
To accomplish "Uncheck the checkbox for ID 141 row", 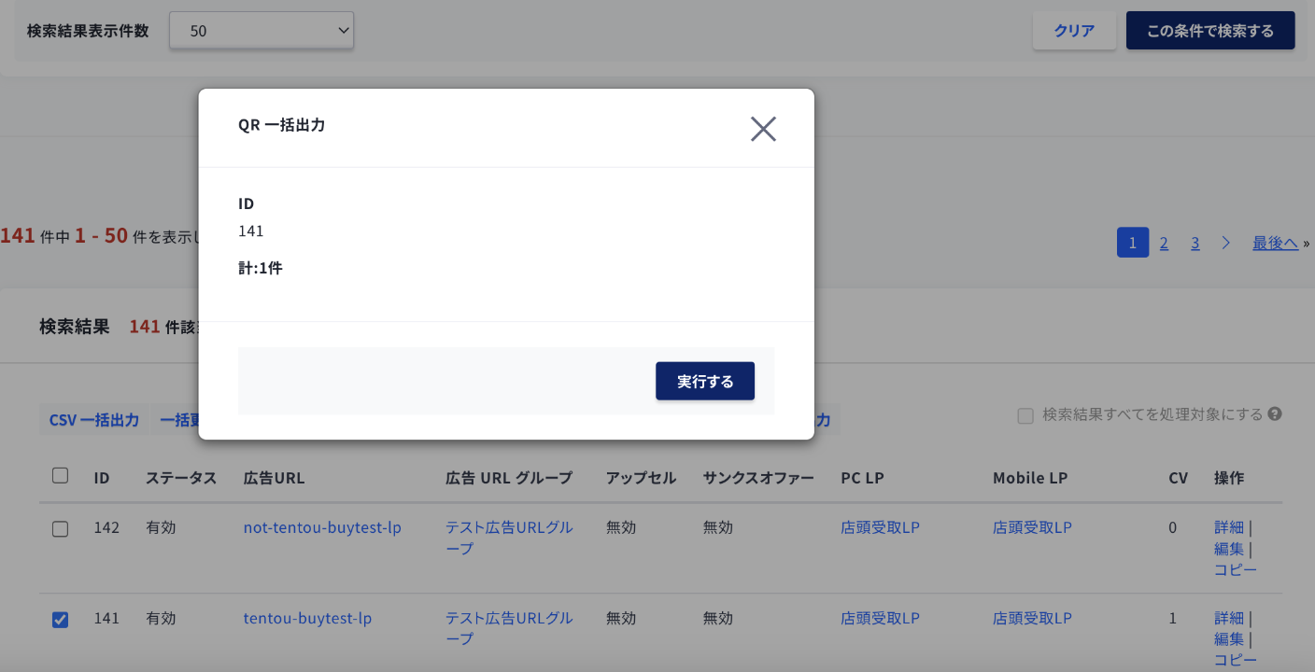I will [x=60, y=620].
